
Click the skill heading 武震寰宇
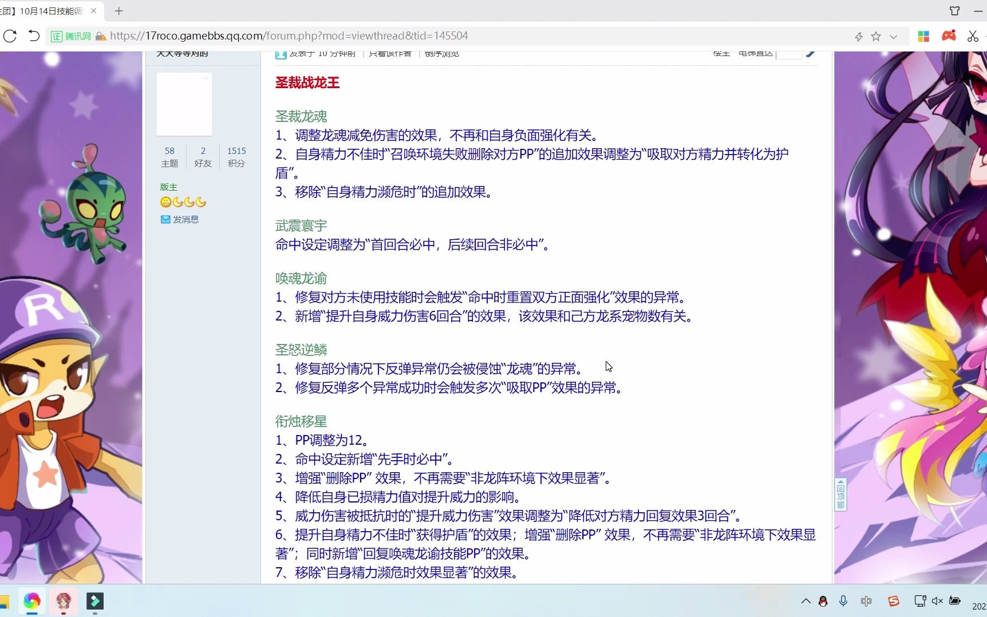pyautogui.click(x=301, y=226)
